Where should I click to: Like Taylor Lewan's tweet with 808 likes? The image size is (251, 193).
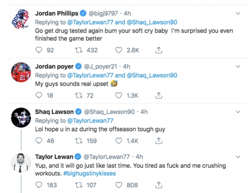(x=118, y=185)
